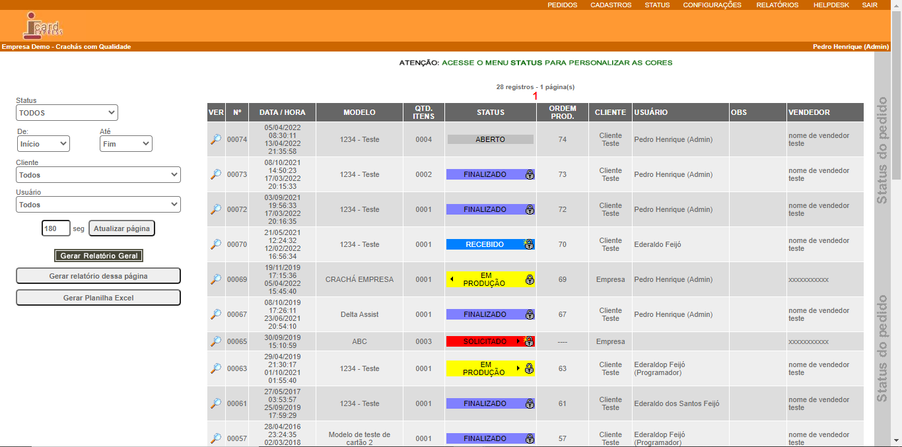This screenshot has height=447, width=902.
Task: Open the Usuário filter dropdown
Action: pyautogui.click(x=98, y=205)
